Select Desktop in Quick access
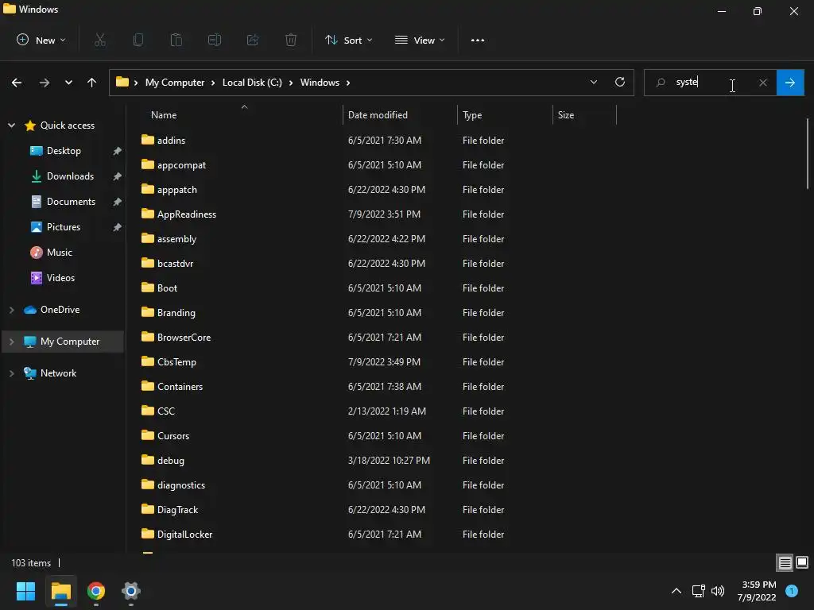 coord(64,150)
